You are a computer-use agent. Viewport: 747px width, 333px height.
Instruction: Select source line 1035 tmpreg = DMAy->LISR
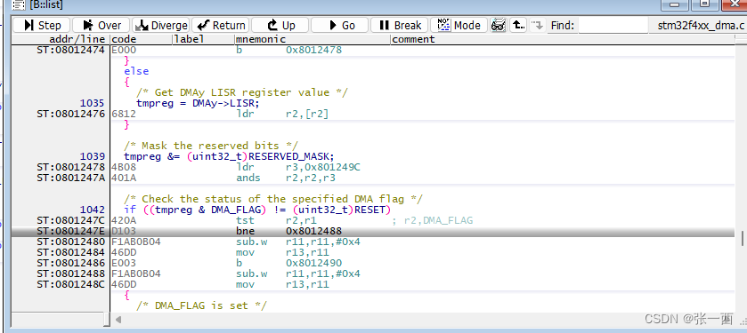(x=373, y=103)
